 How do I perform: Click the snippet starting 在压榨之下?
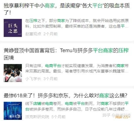tap(77, 23)
